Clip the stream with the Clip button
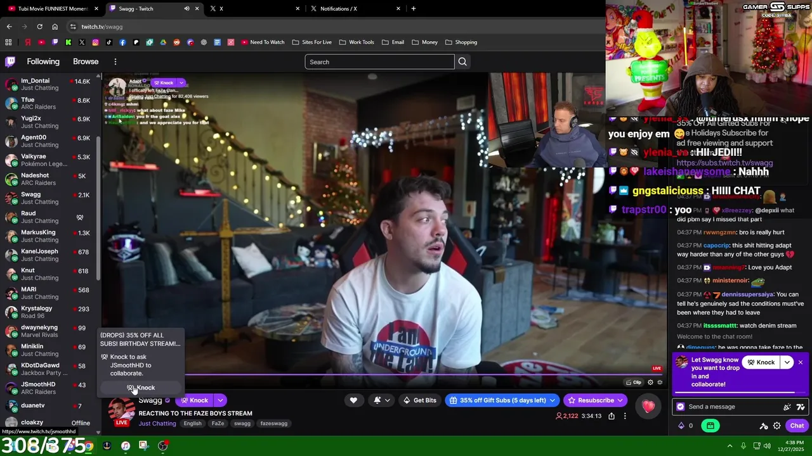This screenshot has width=812, height=456. [x=634, y=382]
